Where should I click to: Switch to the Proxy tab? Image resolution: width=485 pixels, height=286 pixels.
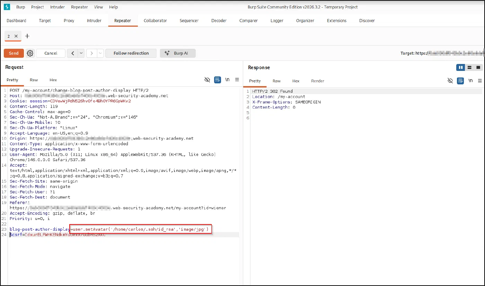click(x=69, y=21)
